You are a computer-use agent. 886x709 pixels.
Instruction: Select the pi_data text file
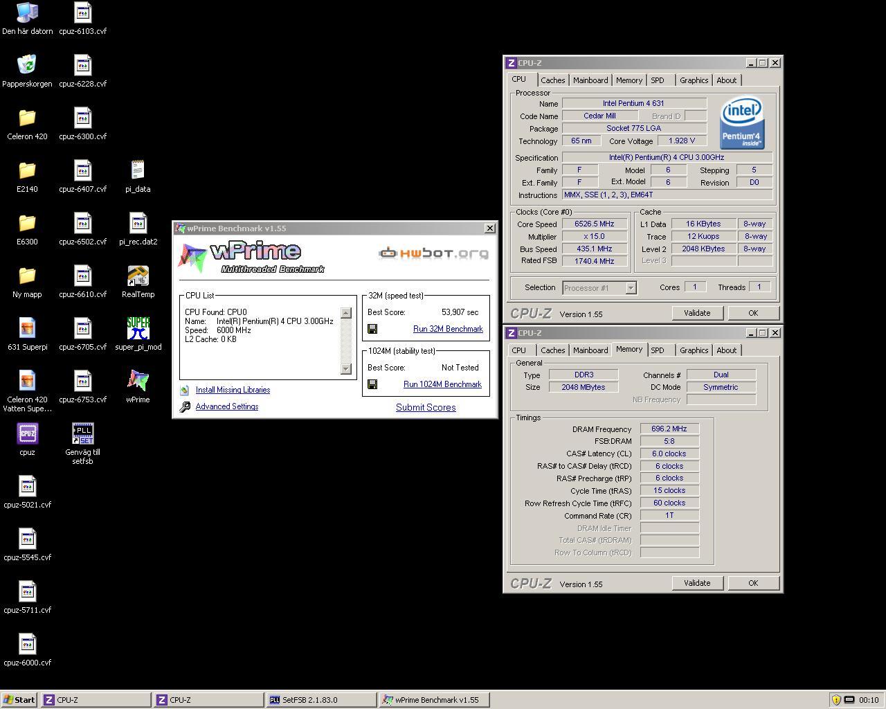138,177
